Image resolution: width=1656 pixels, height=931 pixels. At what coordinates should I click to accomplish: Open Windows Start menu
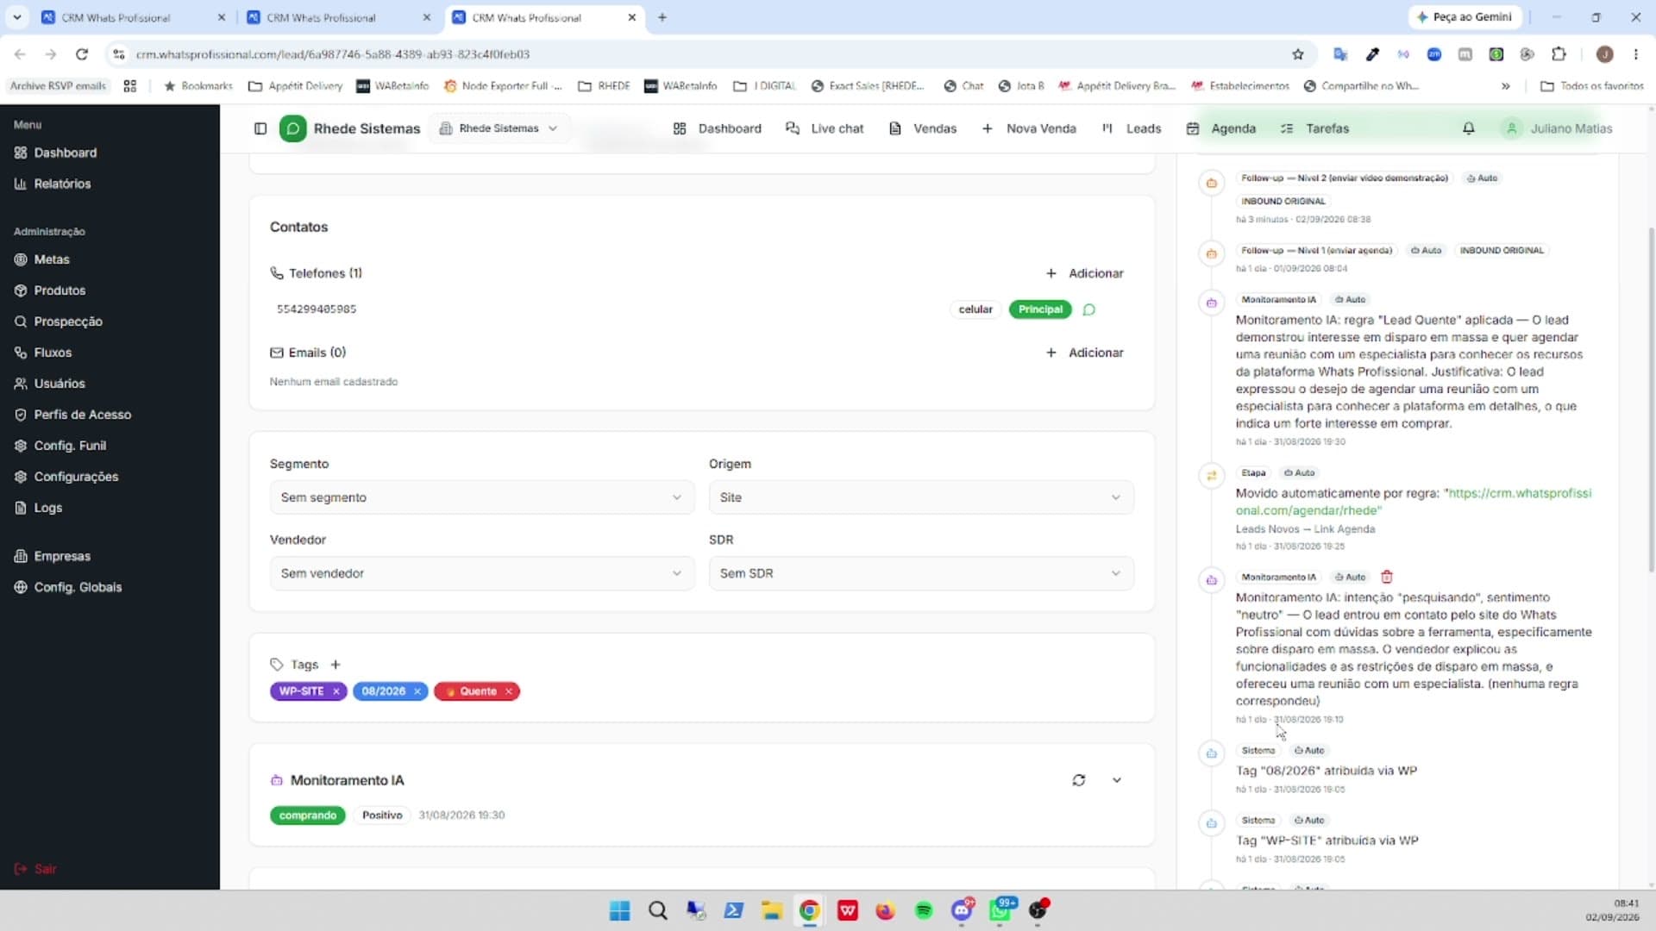(619, 910)
